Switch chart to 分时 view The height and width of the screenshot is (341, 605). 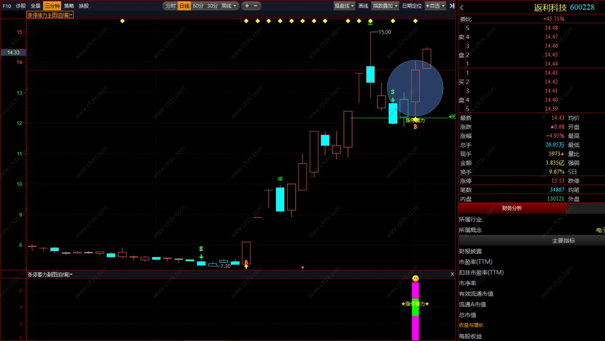(x=171, y=6)
